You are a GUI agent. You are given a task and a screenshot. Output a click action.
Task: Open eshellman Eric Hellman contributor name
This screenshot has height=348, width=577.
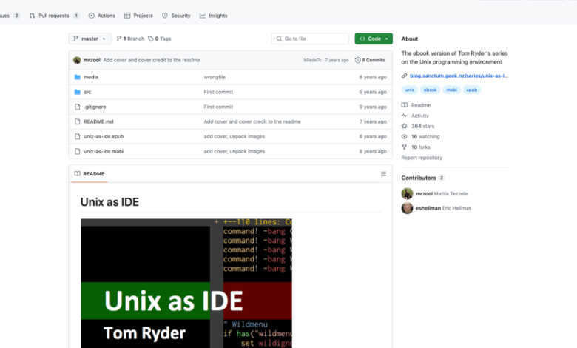[x=443, y=208]
